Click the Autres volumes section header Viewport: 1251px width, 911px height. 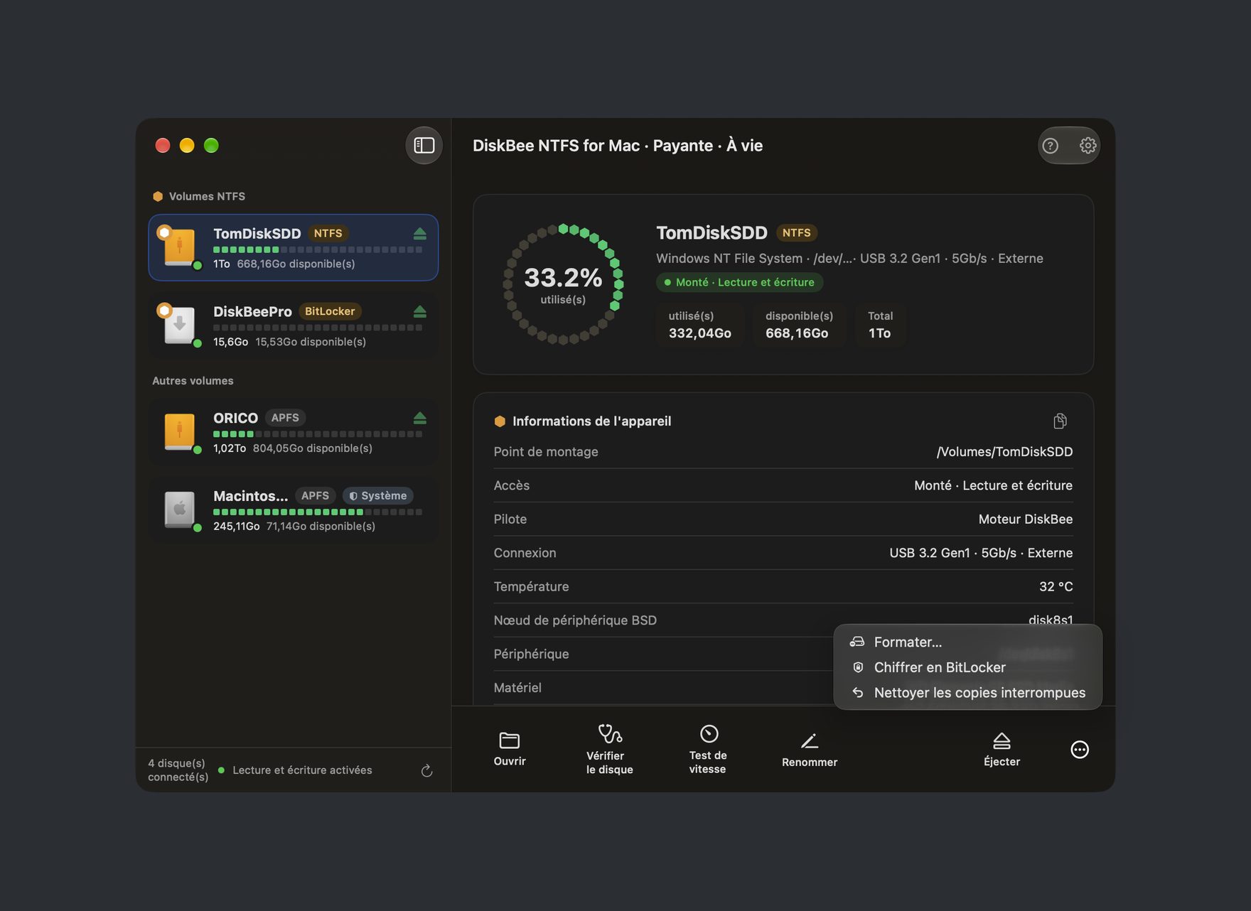193,381
